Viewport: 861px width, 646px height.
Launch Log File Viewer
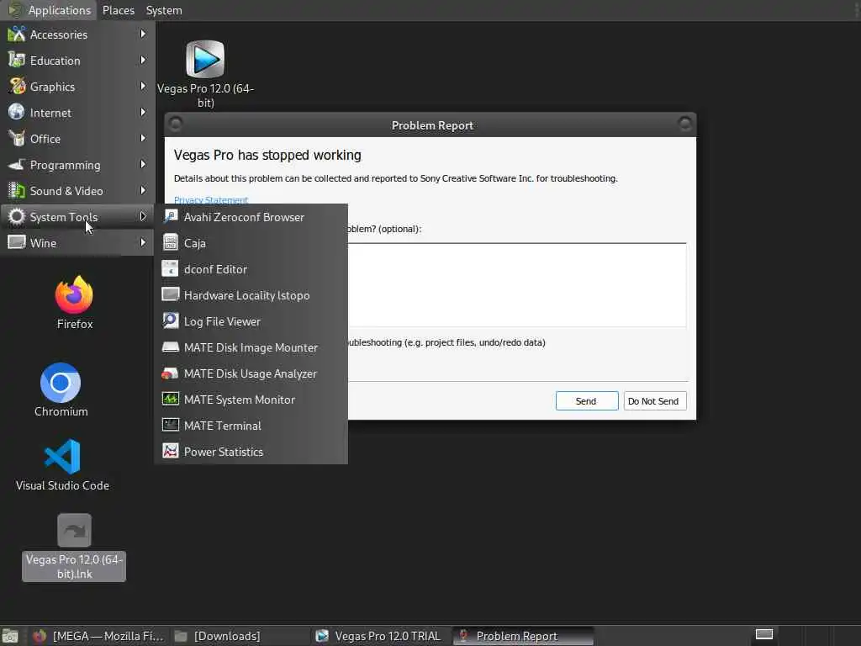click(251, 321)
